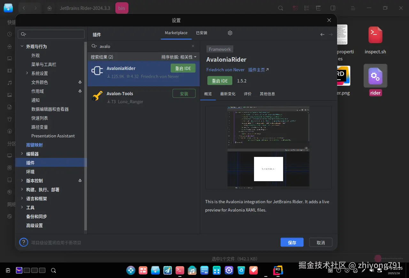Expand the 语言和框架 tree node
Viewport: 409px width, 278px height.
point(22,198)
